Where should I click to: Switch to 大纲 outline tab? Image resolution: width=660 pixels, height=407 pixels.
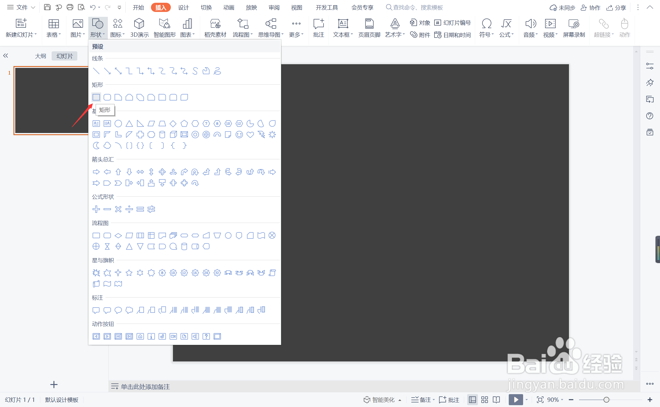tap(40, 56)
